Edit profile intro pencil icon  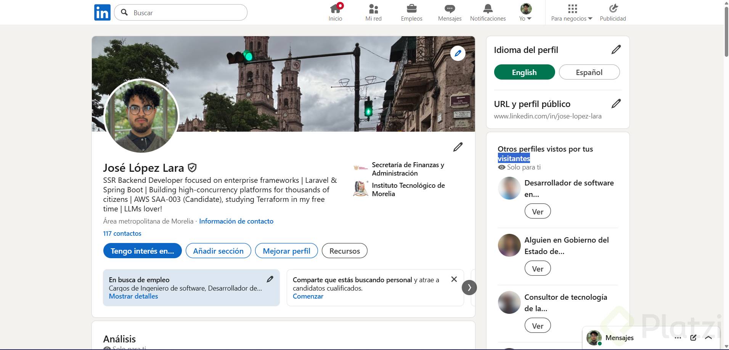[458, 147]
